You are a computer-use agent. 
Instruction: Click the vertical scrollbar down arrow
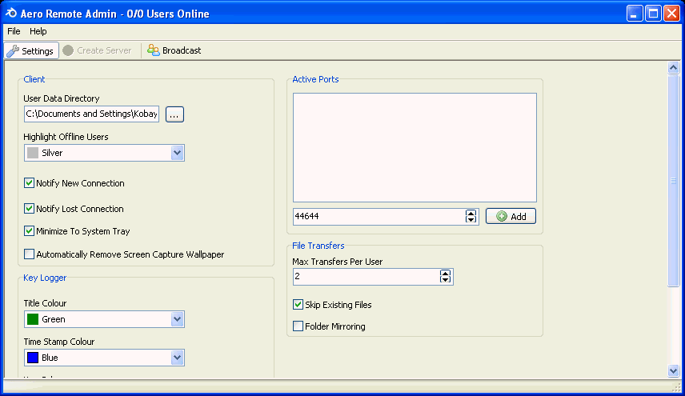click(673, 370)
